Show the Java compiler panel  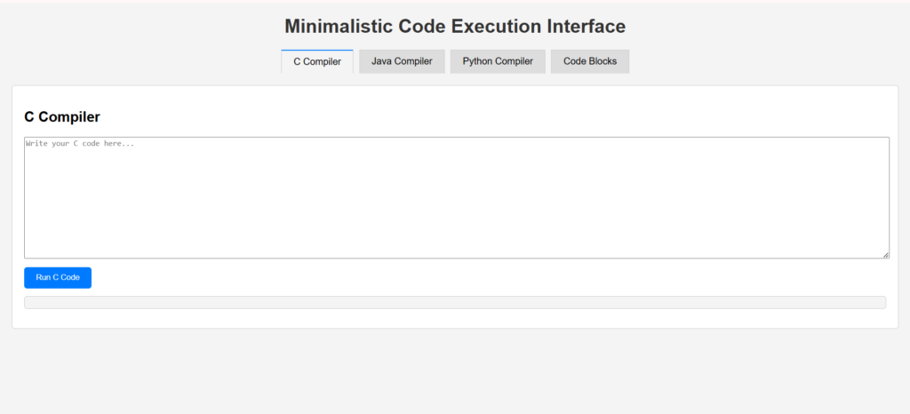402,61
